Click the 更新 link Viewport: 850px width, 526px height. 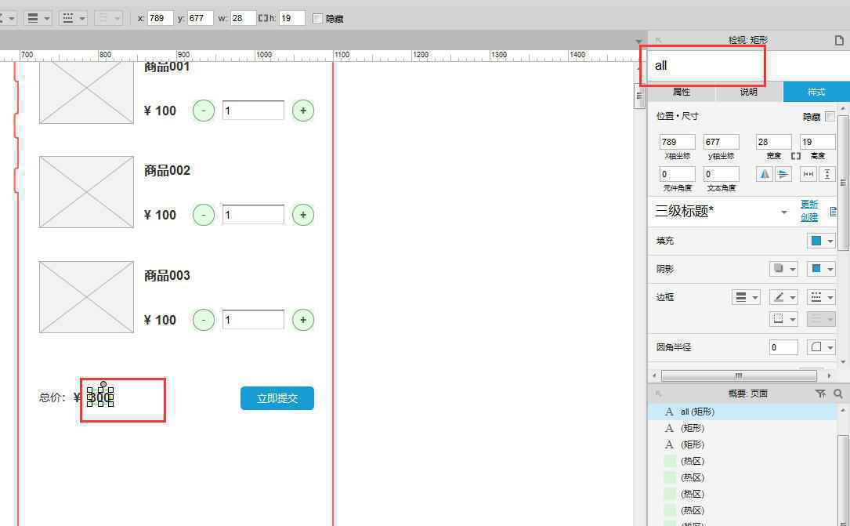coord(809,205)
